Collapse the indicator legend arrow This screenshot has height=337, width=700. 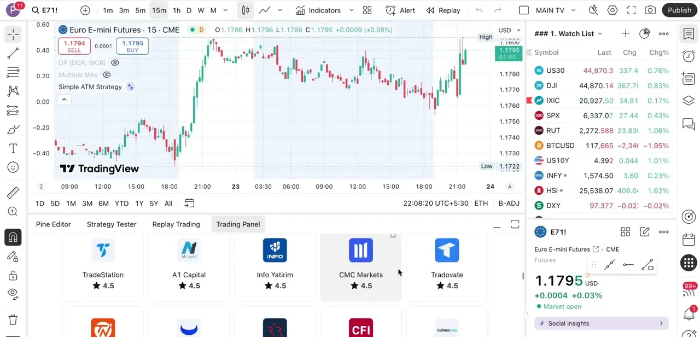pyautogui.click(x=64, y=100)
